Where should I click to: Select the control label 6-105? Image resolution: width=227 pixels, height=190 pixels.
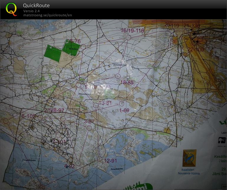(x=29, y=116)
